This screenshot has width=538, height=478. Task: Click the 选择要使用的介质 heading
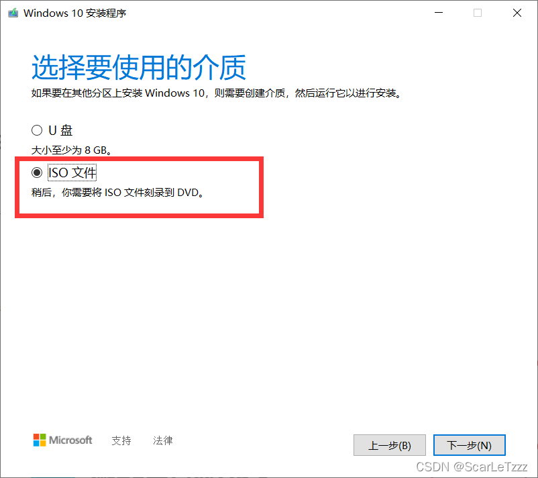coord(139,67)
